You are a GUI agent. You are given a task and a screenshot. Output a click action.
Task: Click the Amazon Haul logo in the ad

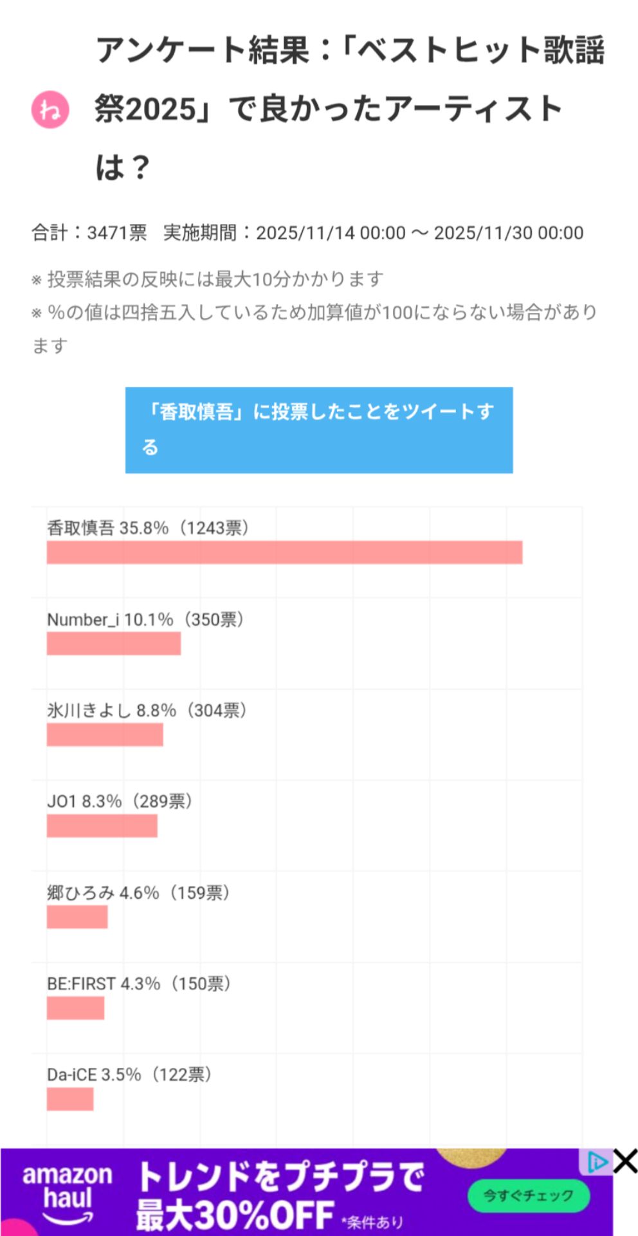pos(68,1192)
